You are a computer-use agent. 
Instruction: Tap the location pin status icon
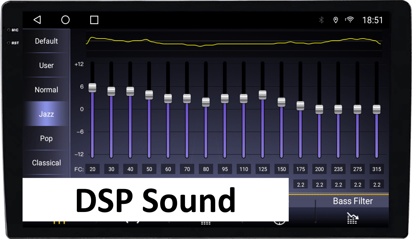coord(335,20)
